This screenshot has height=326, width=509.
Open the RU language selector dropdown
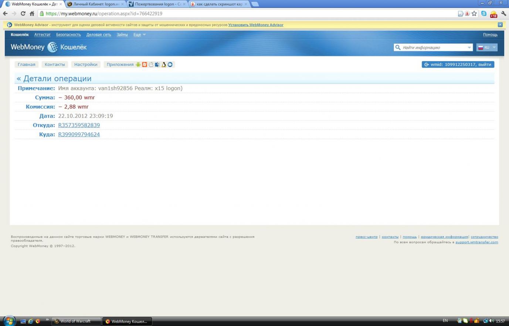click(x=487, y=47)
